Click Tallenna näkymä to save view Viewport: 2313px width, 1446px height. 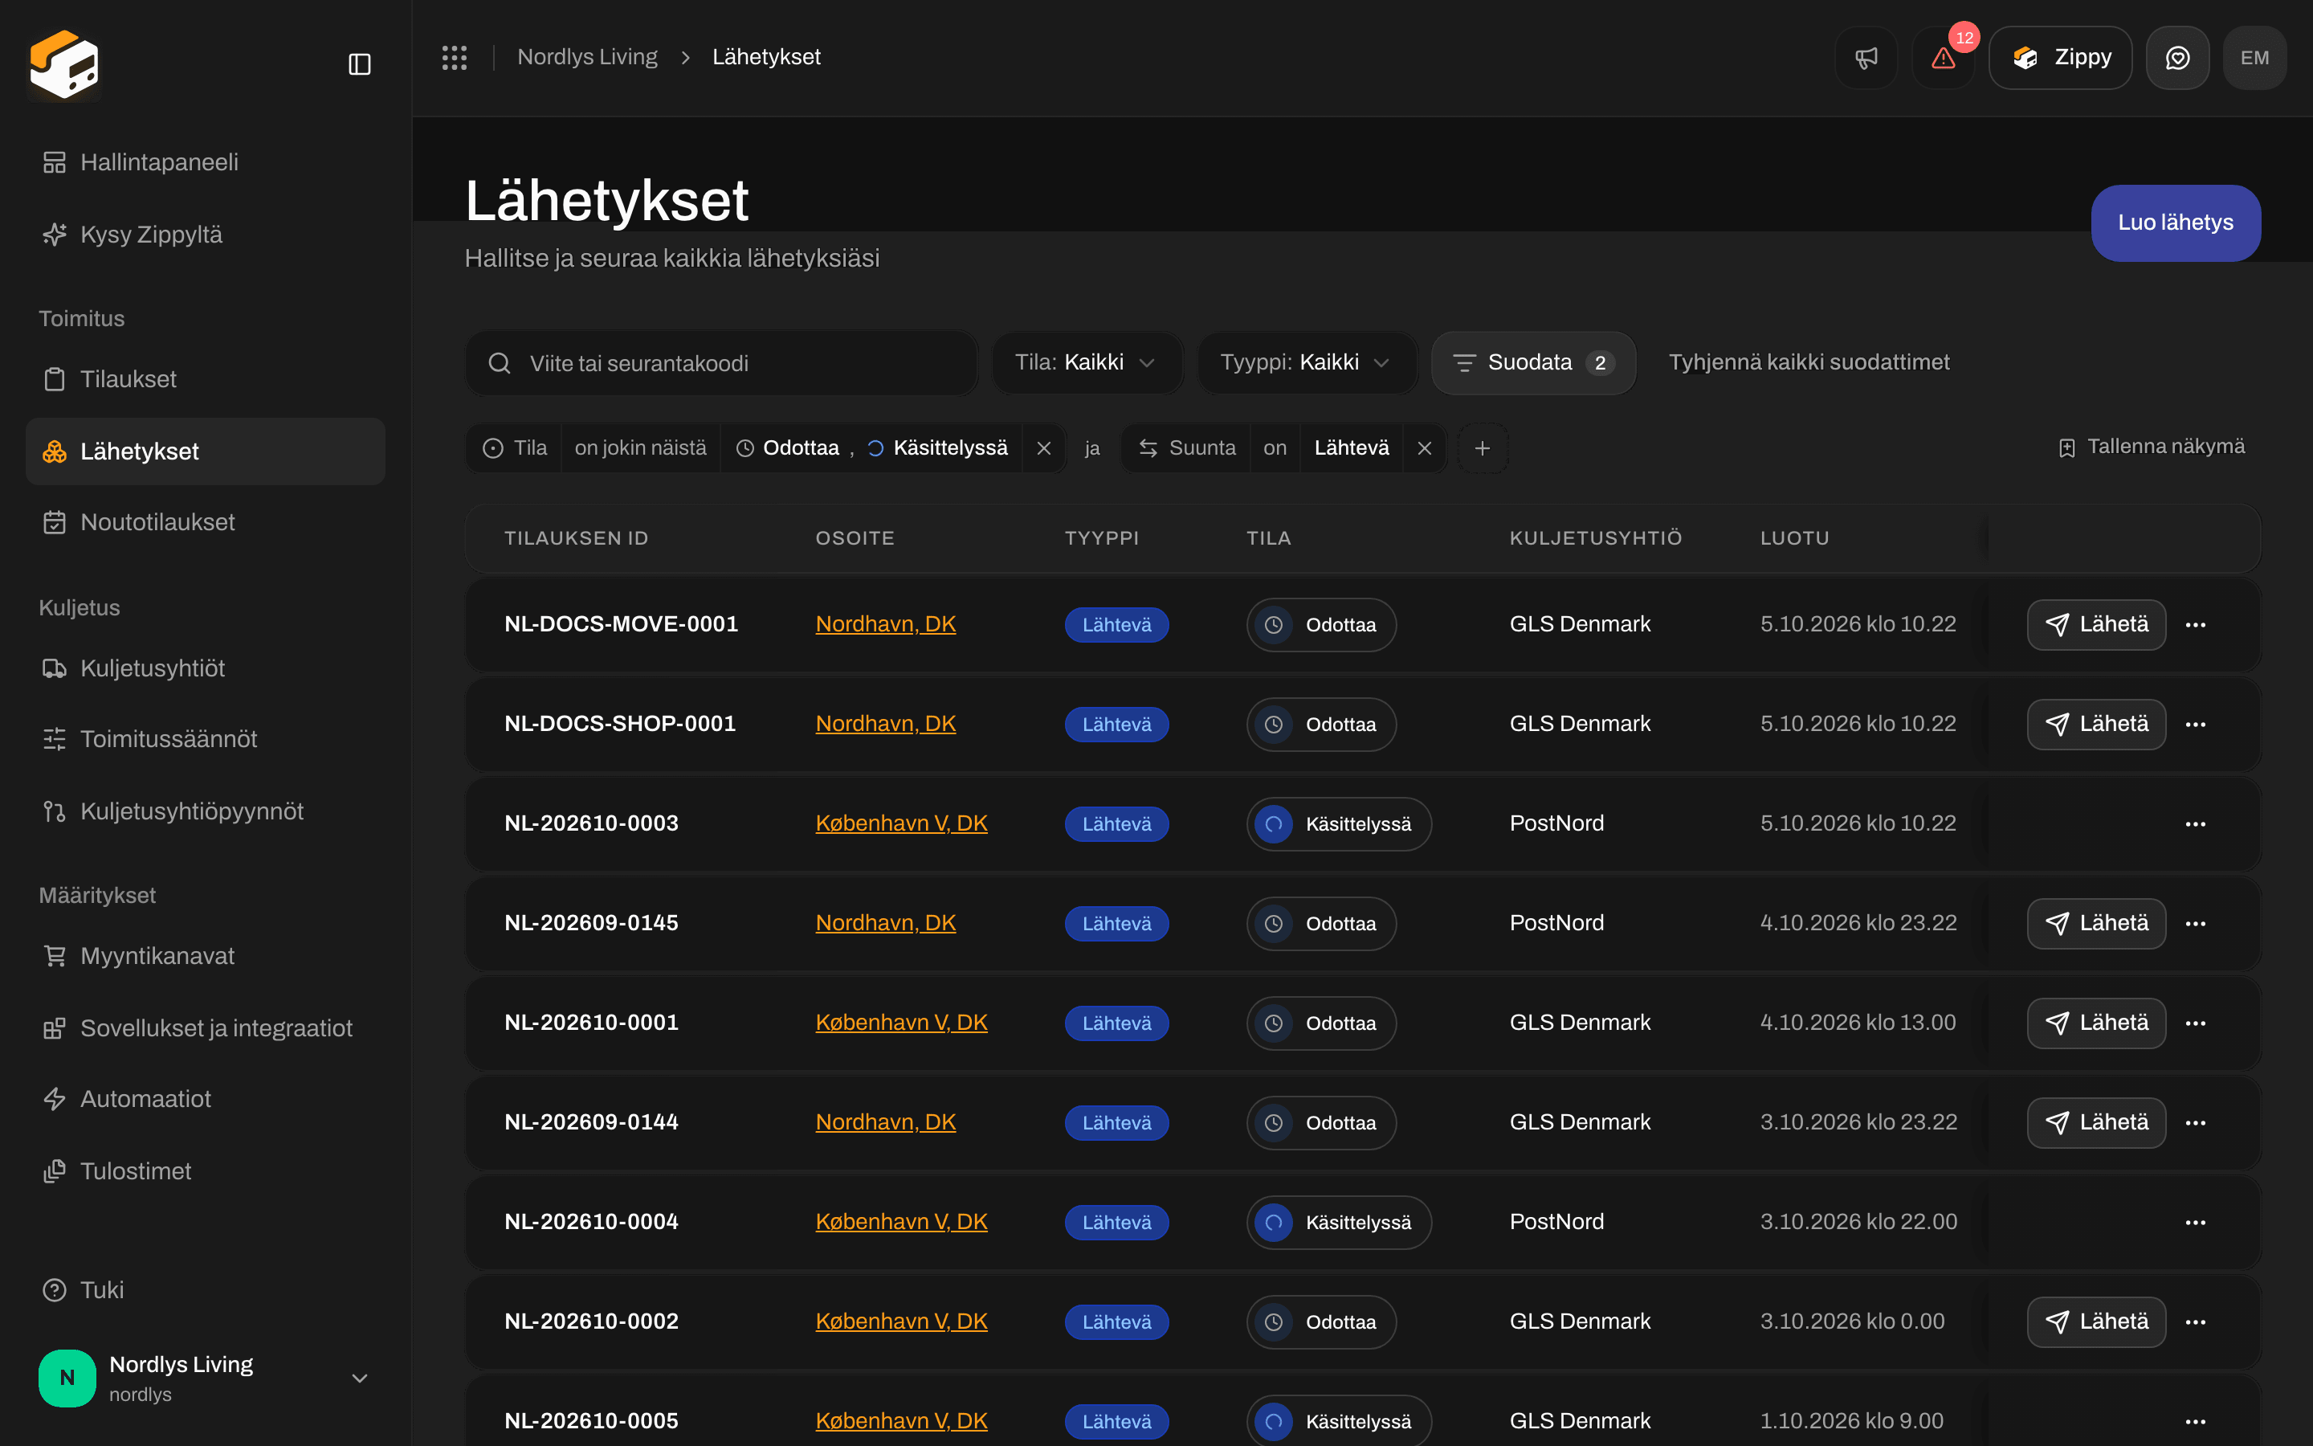(x=2152, y=447)
